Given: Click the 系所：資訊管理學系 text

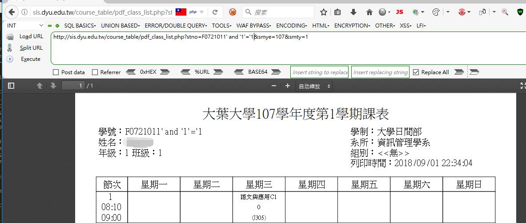Looking at the screenshot, I should [390, 143].
